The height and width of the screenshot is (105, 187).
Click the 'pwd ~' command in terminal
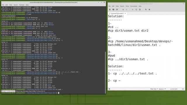click(60, 90)
